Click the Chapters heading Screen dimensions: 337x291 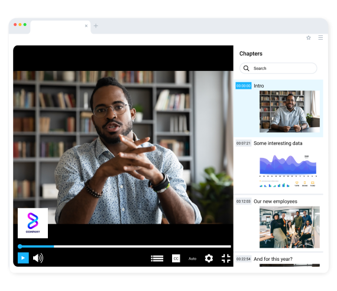pyautogui.click(x=251, y=54)
